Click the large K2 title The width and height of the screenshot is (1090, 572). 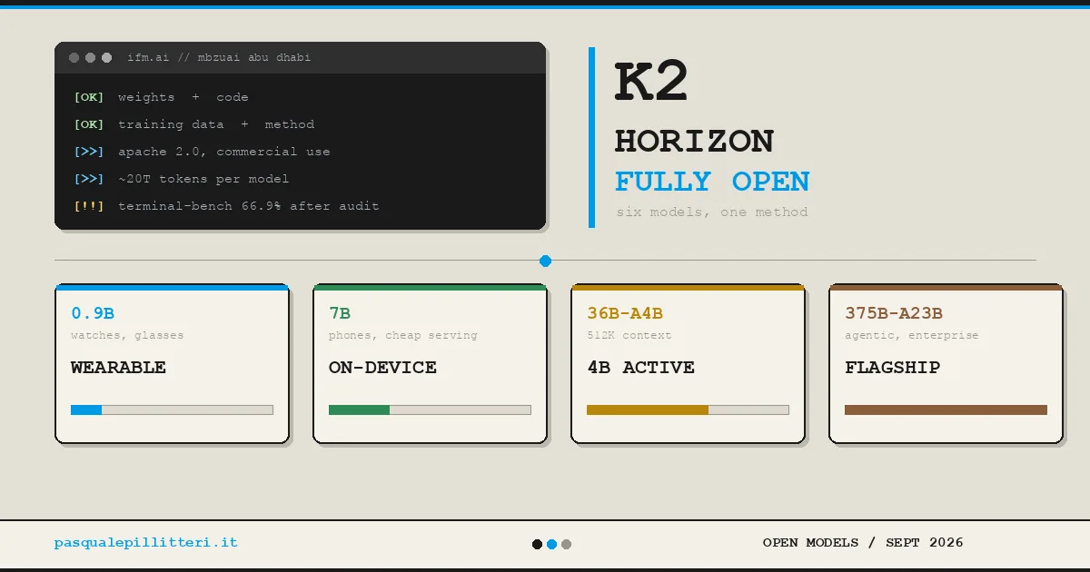652,82
